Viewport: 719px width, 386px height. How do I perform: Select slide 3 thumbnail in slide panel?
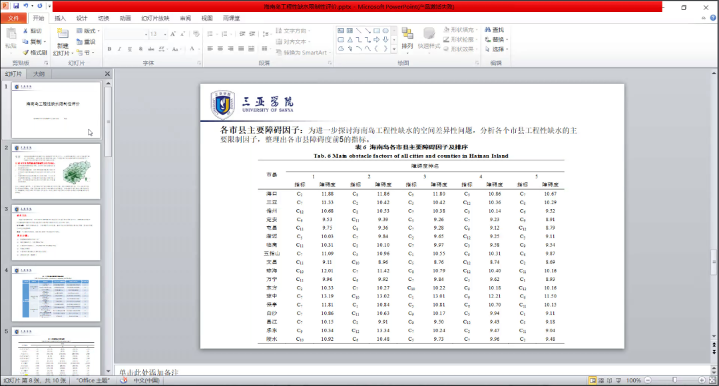pyautogui.click(x=56, y=232)
